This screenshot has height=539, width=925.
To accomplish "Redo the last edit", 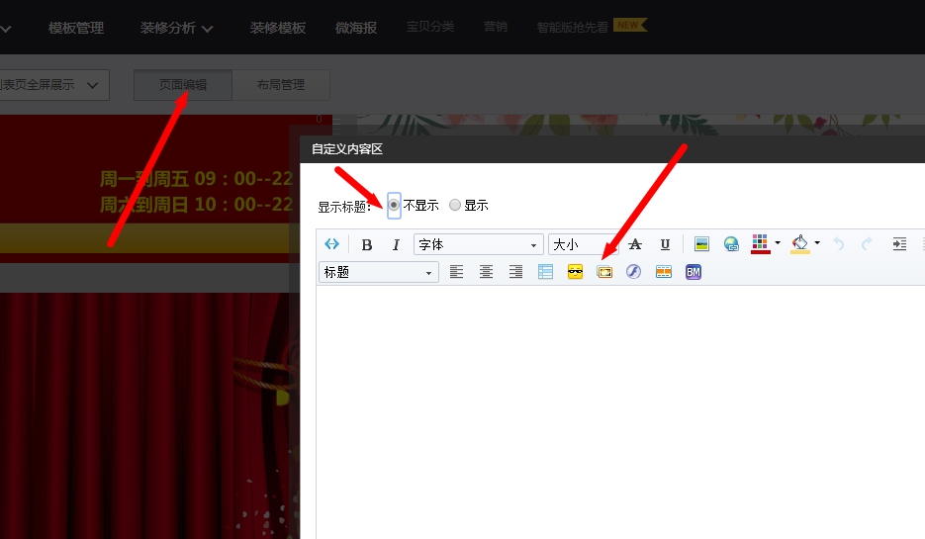I will tap(867, 244).
